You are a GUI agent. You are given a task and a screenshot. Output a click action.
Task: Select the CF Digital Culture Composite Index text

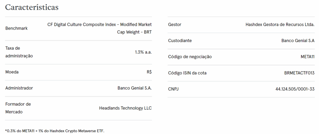(x=99, y=25)
